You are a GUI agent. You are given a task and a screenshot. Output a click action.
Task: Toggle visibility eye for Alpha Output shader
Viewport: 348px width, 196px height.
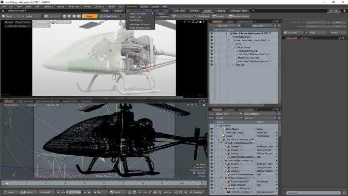point(212,129)
